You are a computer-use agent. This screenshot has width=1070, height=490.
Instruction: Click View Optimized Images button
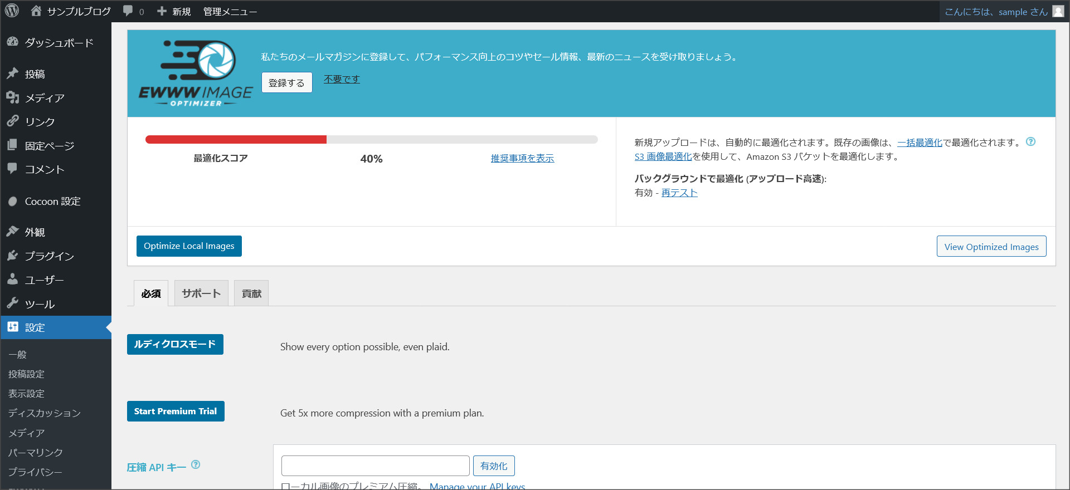[x=991, y=247]
